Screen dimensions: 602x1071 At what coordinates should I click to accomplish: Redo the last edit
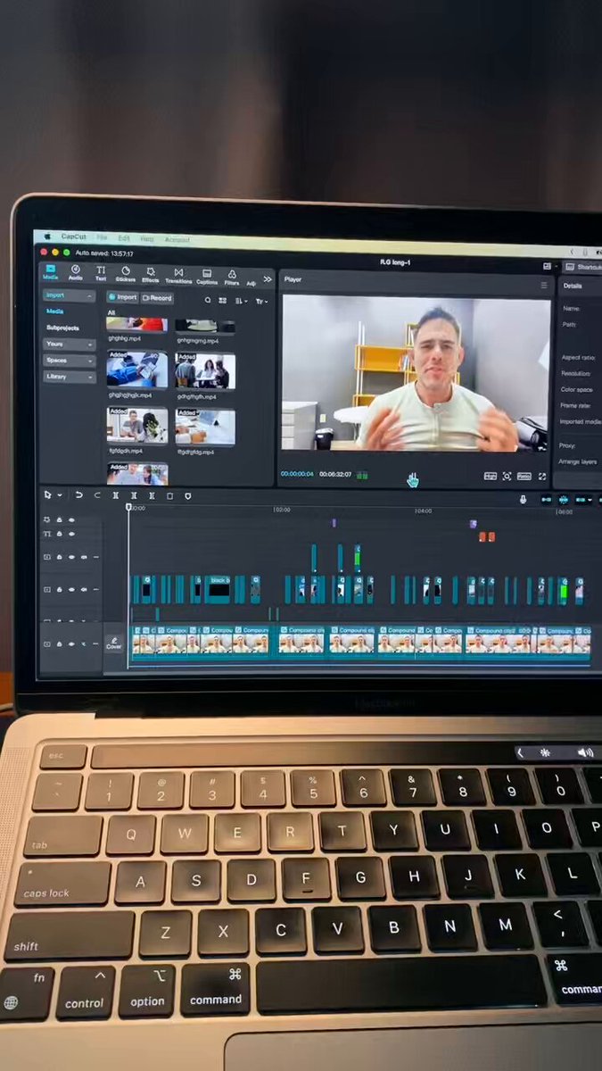tap(95, 495)
